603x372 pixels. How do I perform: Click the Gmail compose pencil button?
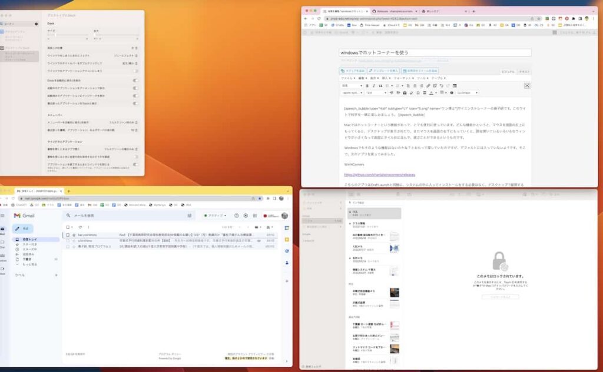pyautogui.click(x=24, y=228)
